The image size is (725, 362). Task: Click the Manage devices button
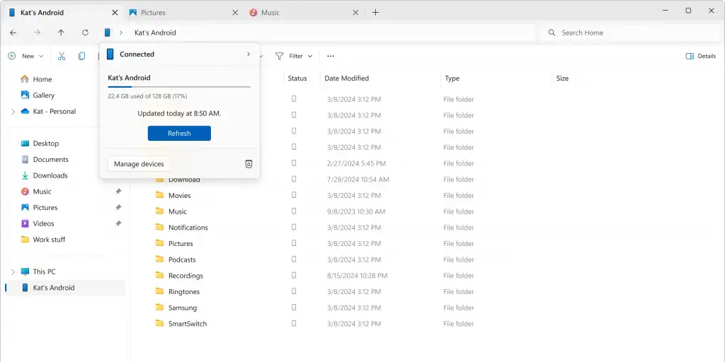tap(139, 164)
